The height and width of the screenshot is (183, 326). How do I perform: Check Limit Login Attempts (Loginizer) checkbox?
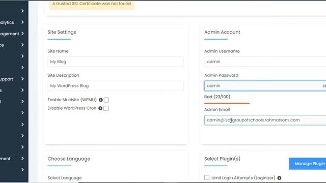point(207,177)
